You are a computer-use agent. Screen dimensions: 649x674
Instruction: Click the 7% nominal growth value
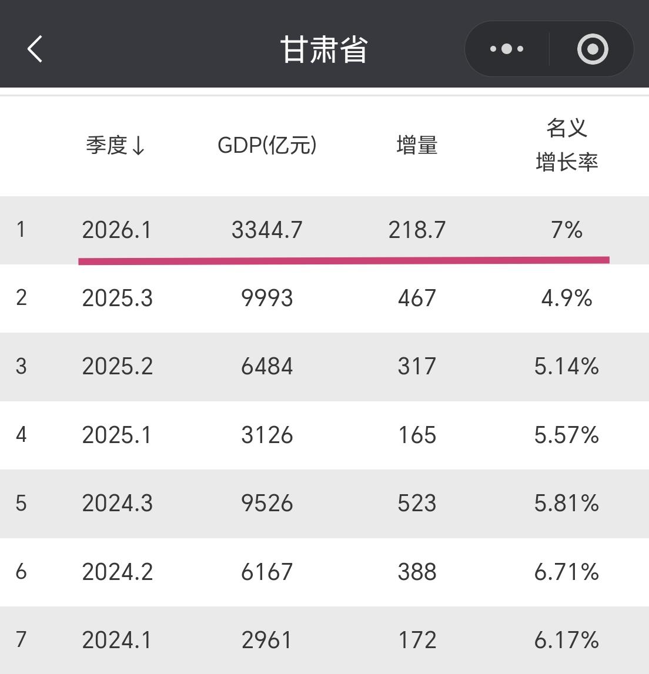[566, 230]
